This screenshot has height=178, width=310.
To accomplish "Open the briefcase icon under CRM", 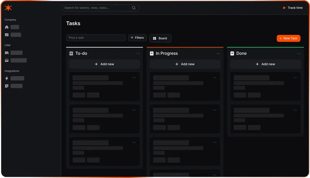I will click(7, 60).
